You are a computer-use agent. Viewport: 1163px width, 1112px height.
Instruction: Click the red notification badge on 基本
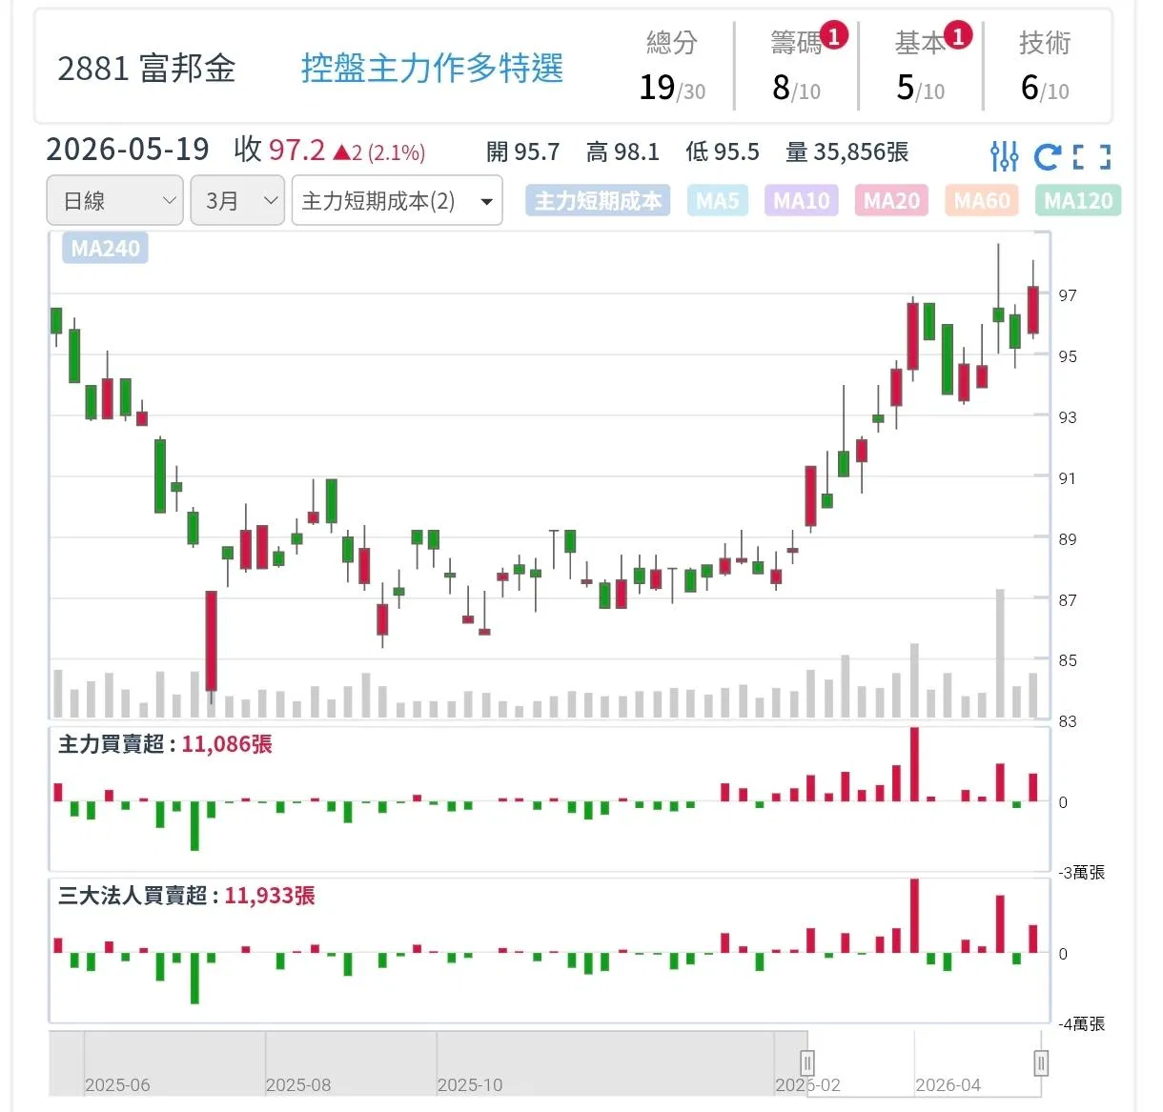(x=958, y=36)
